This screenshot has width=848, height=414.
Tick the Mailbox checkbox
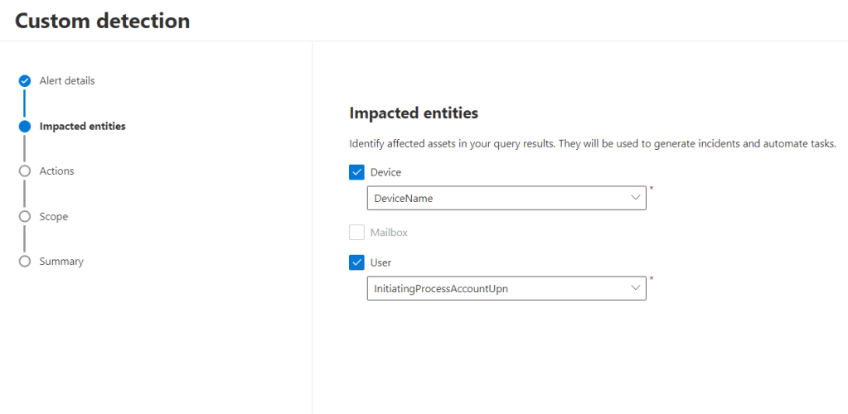pyautogui.click(x=357, y=233)
